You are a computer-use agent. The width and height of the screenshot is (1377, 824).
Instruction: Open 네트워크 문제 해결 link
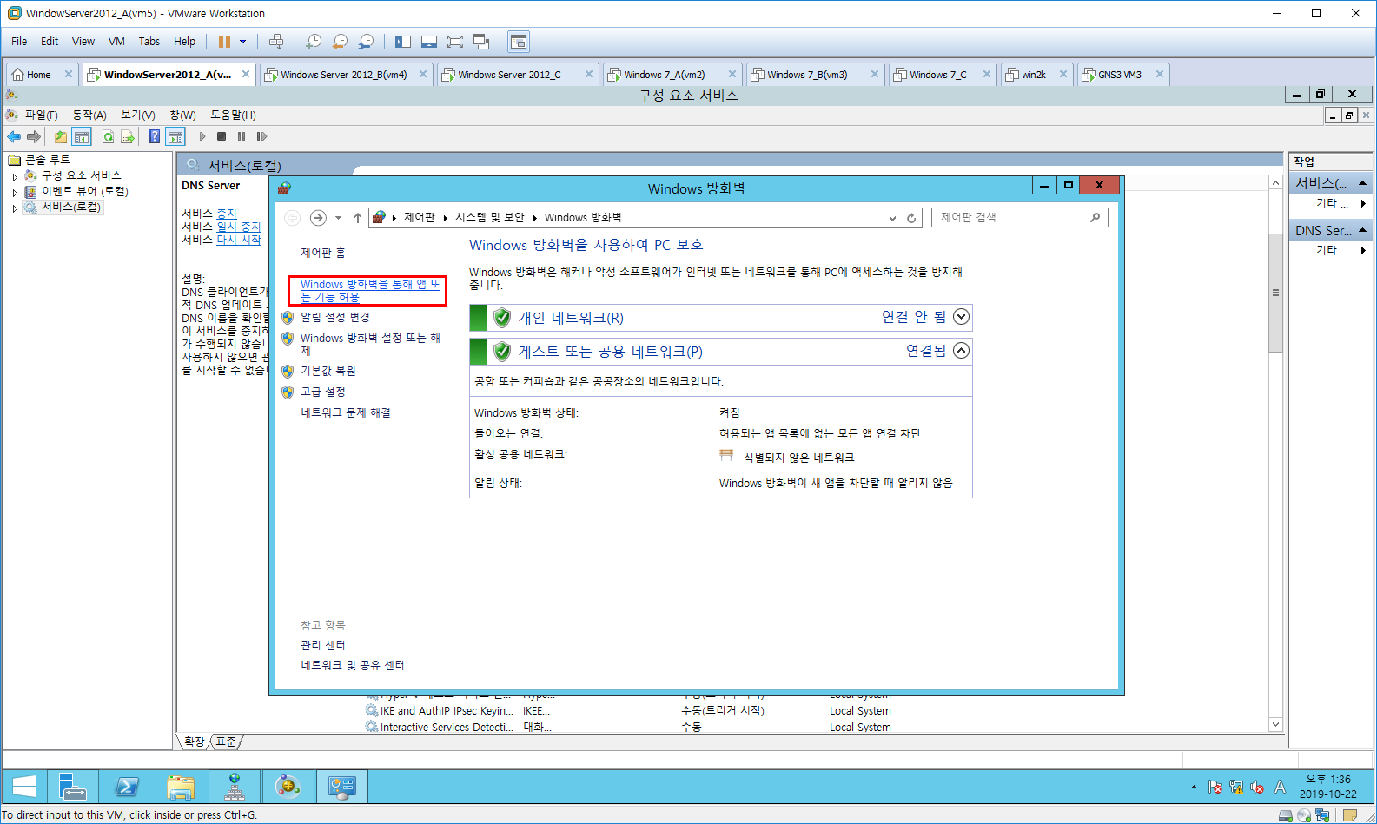point(346,413)
